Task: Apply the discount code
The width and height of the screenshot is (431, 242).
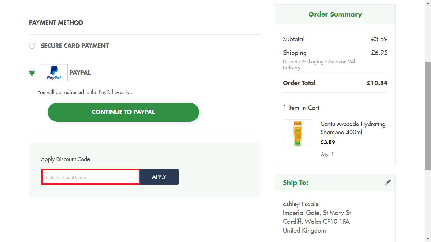Action: coord(159,177)
